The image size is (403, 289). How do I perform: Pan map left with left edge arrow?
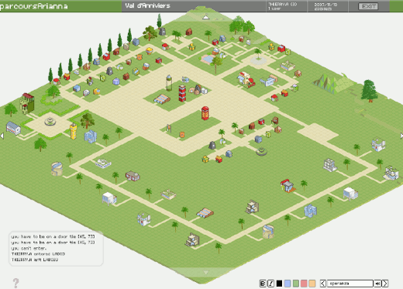point(2,136)
